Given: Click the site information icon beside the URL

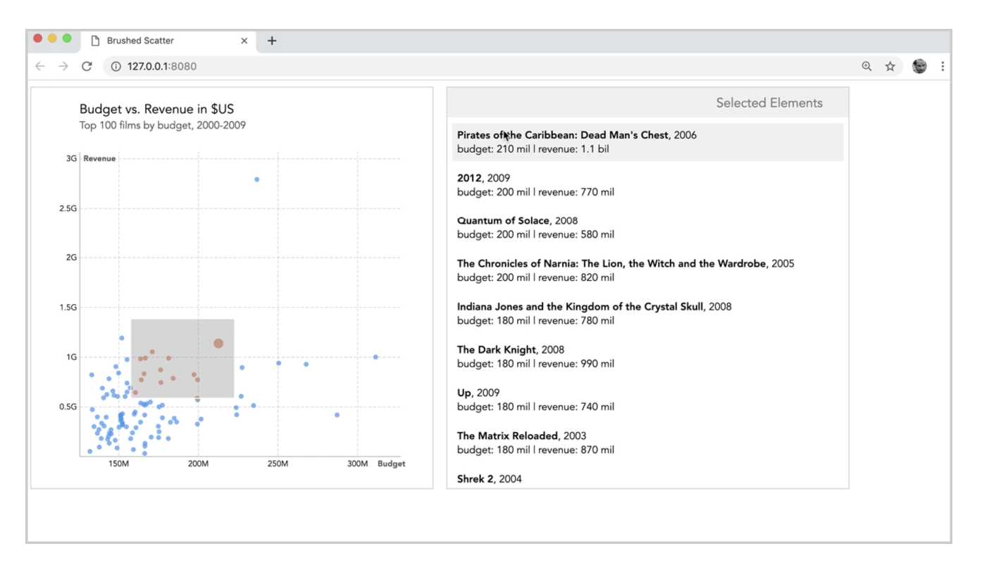Looking at the screenshot, I should tap(116, 66).
